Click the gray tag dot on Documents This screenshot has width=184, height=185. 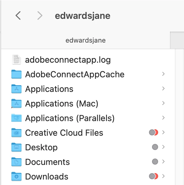click(155, 162)
